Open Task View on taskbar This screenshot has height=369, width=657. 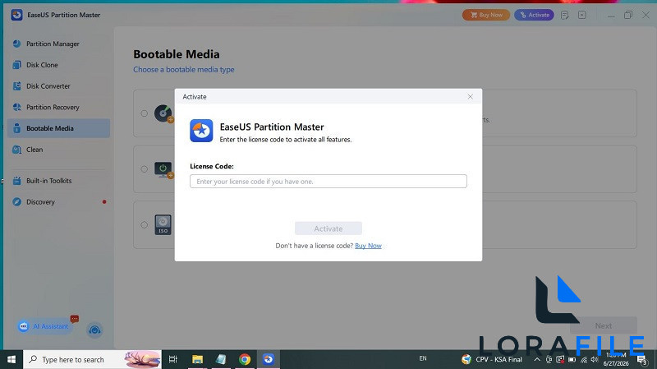[x=172, y=359]
